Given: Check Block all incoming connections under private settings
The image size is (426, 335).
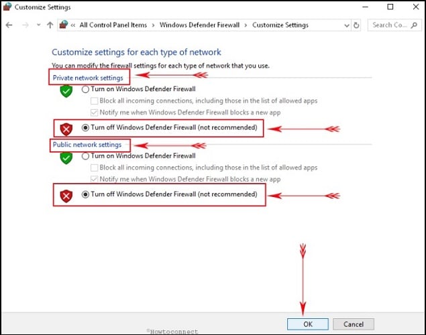Looking at the screenshot, I should pos(95,101).
